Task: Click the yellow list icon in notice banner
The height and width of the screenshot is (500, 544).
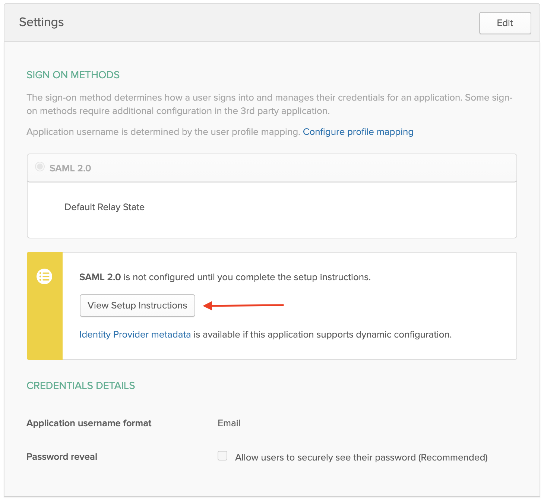Action: pos(44,276)
